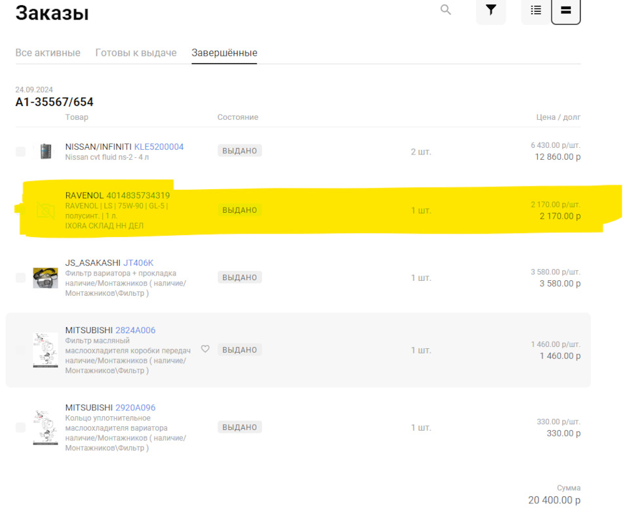Click the order date 24.09.2024
The height and width of the screenshot is (523, 629).
pos(34,90)
